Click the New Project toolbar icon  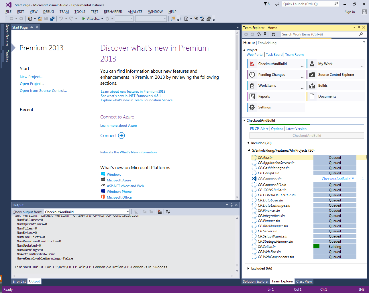[30, 19]
